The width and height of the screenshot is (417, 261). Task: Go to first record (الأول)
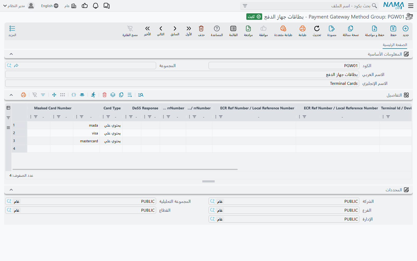click(x=189, y=31)
